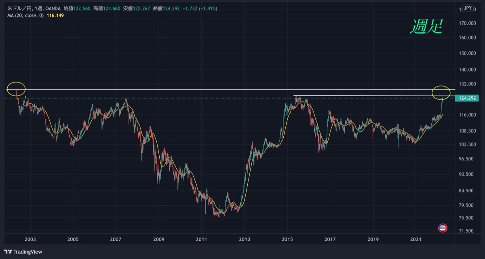Open the JPY currency selector
The width and height of the screenshot is (485, 259).
click(468, 8)
